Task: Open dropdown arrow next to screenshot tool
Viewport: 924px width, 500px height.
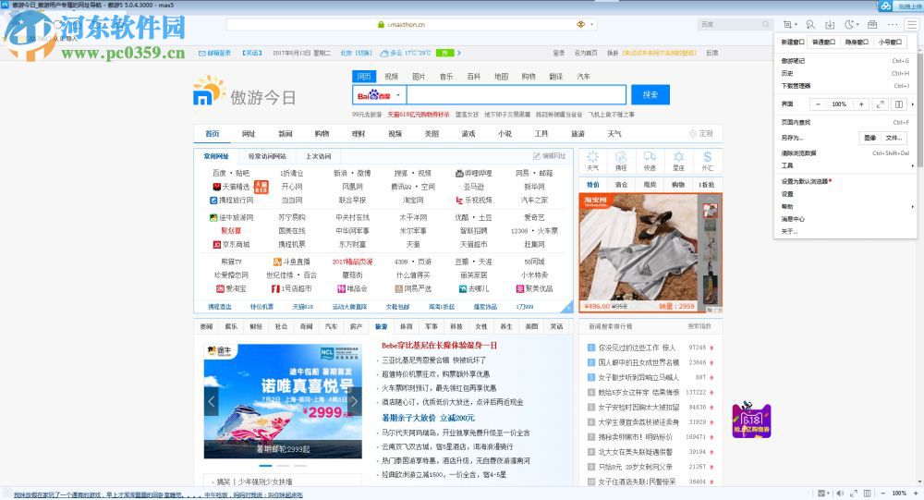Action: click(796, 24)
